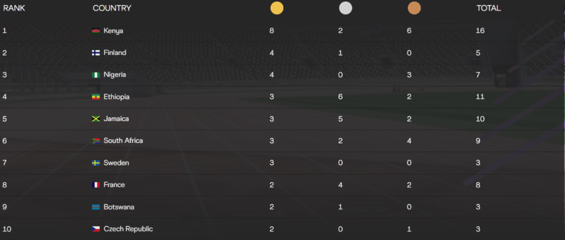565x240 pixels.
Task: Click the Botswana flag icon
Action: click(x=96, y=207)
